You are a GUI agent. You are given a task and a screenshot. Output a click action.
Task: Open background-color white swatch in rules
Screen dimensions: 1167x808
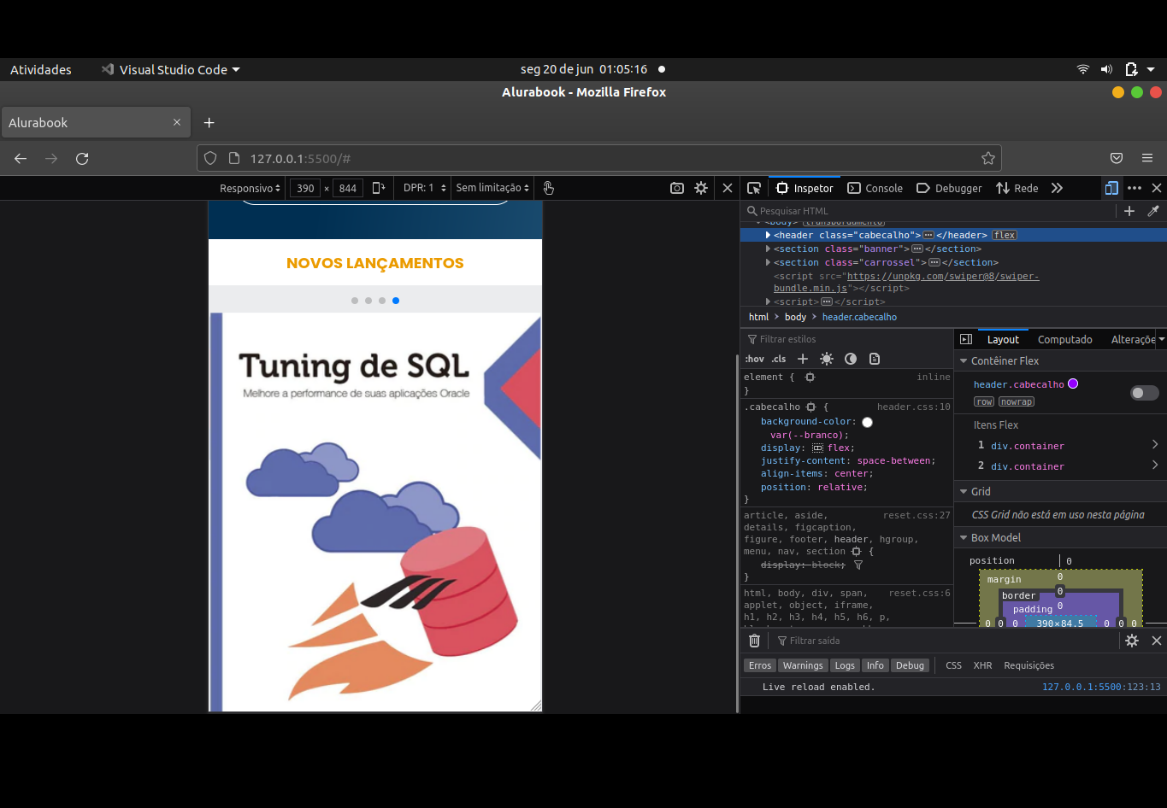(x=867, y=422)
